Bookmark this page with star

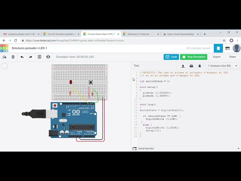click(x=224, y=40)
